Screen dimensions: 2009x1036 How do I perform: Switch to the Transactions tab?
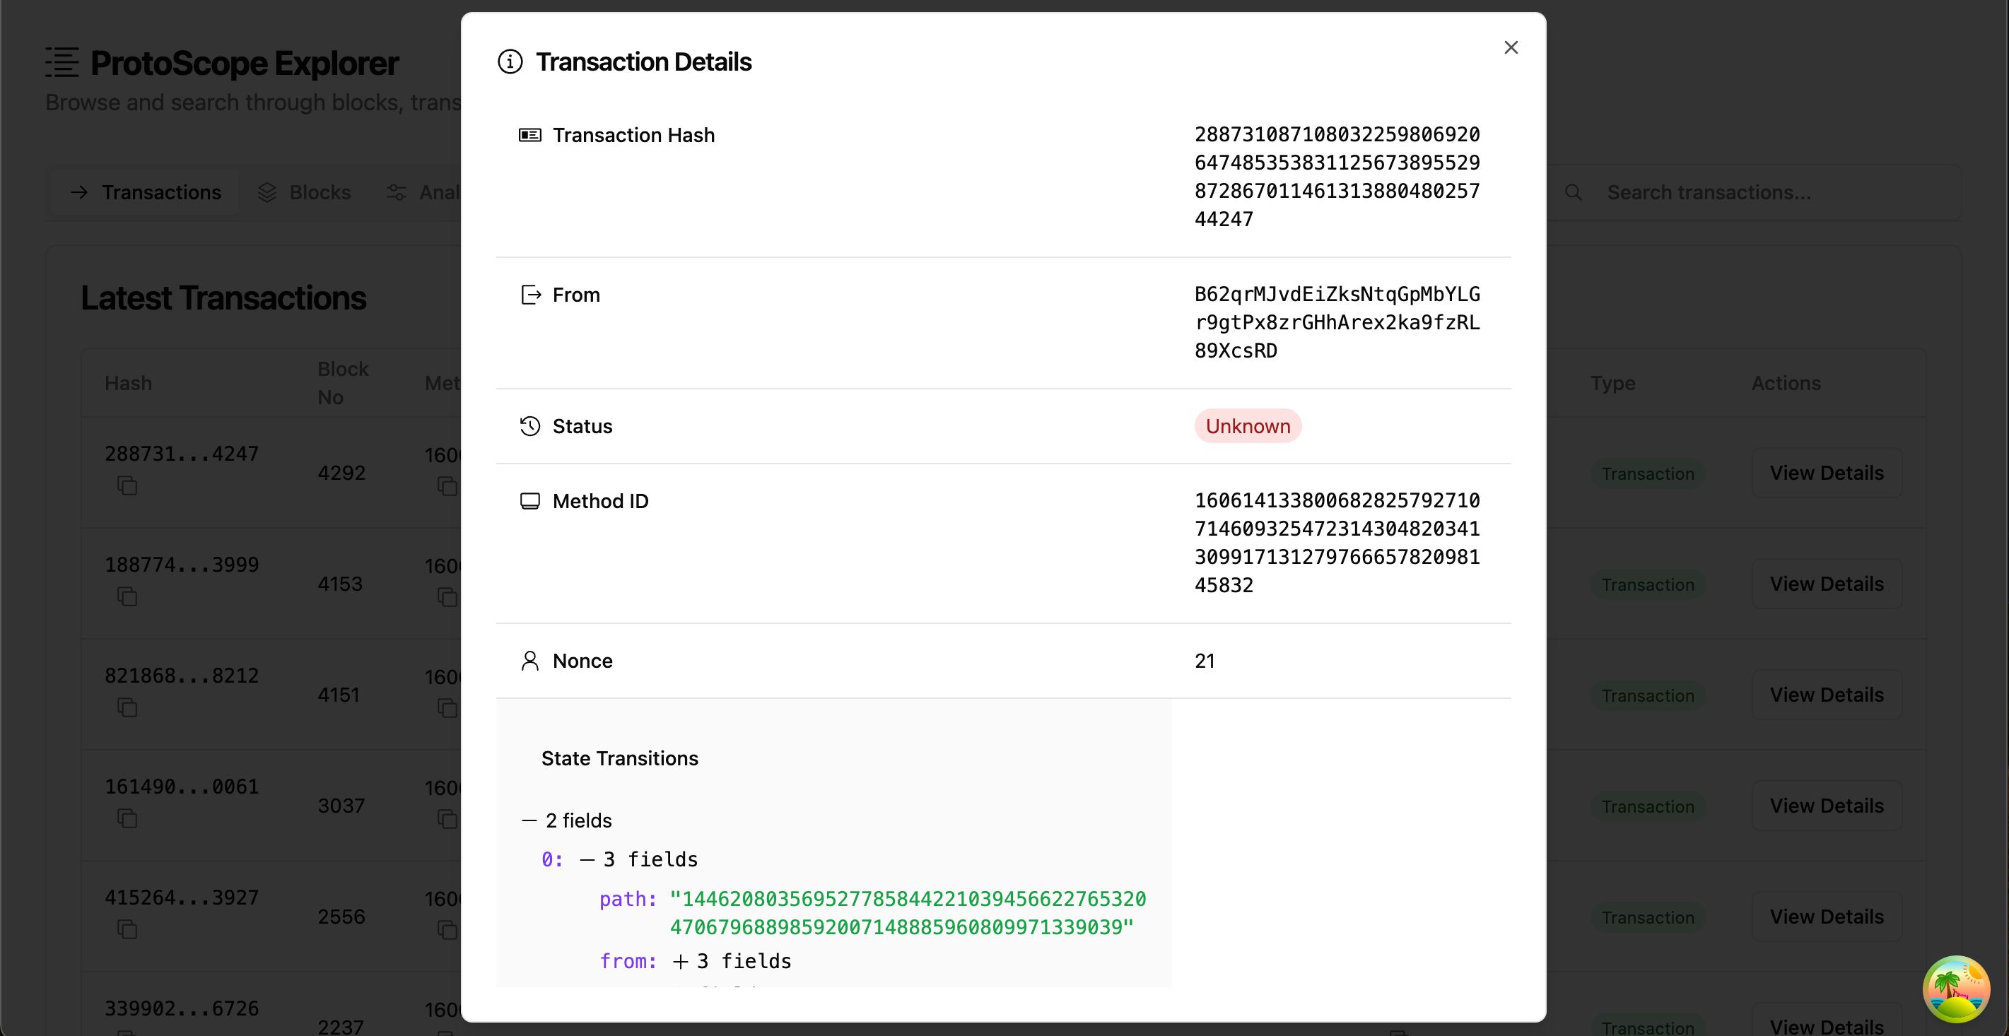coord(144,192)
